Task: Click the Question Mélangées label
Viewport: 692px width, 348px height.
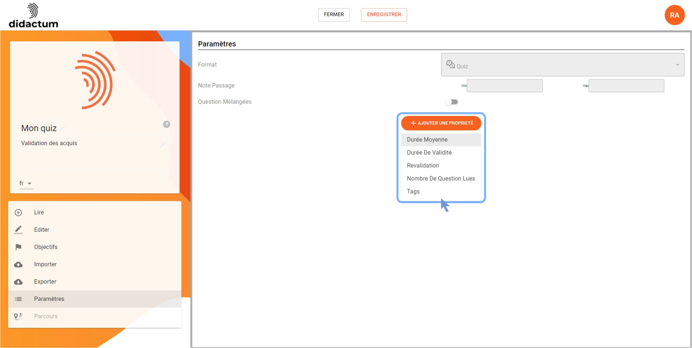Action: tap(225, 102)
